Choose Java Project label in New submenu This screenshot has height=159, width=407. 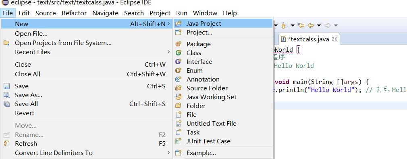tap(204, 24)
